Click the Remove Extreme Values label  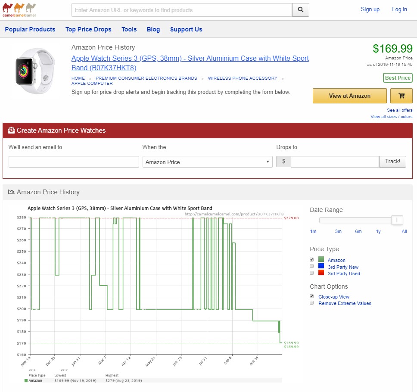point(345,303)
